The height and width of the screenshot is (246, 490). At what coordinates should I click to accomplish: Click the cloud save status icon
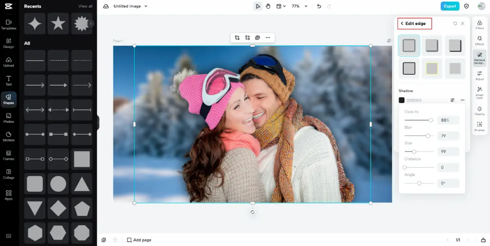[106, 6]
